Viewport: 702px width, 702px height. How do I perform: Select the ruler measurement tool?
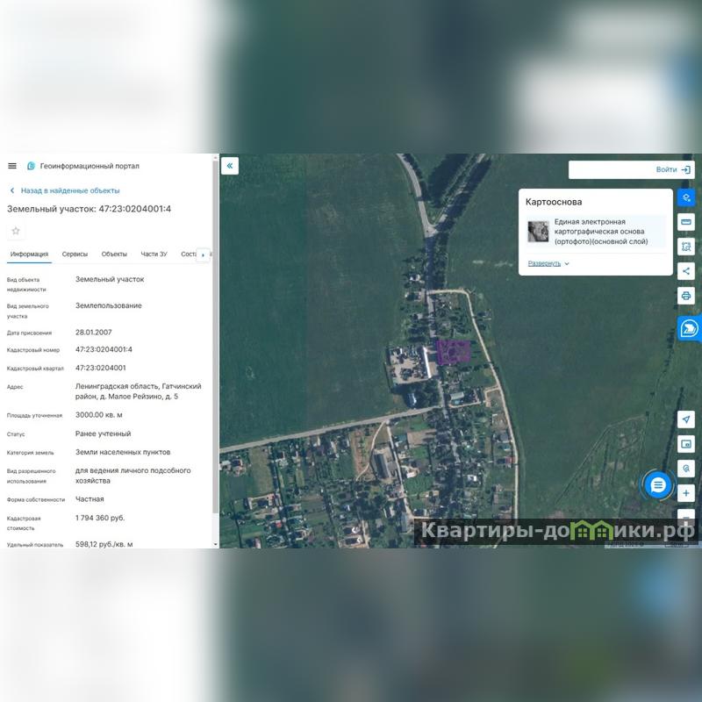coord(686,222)
